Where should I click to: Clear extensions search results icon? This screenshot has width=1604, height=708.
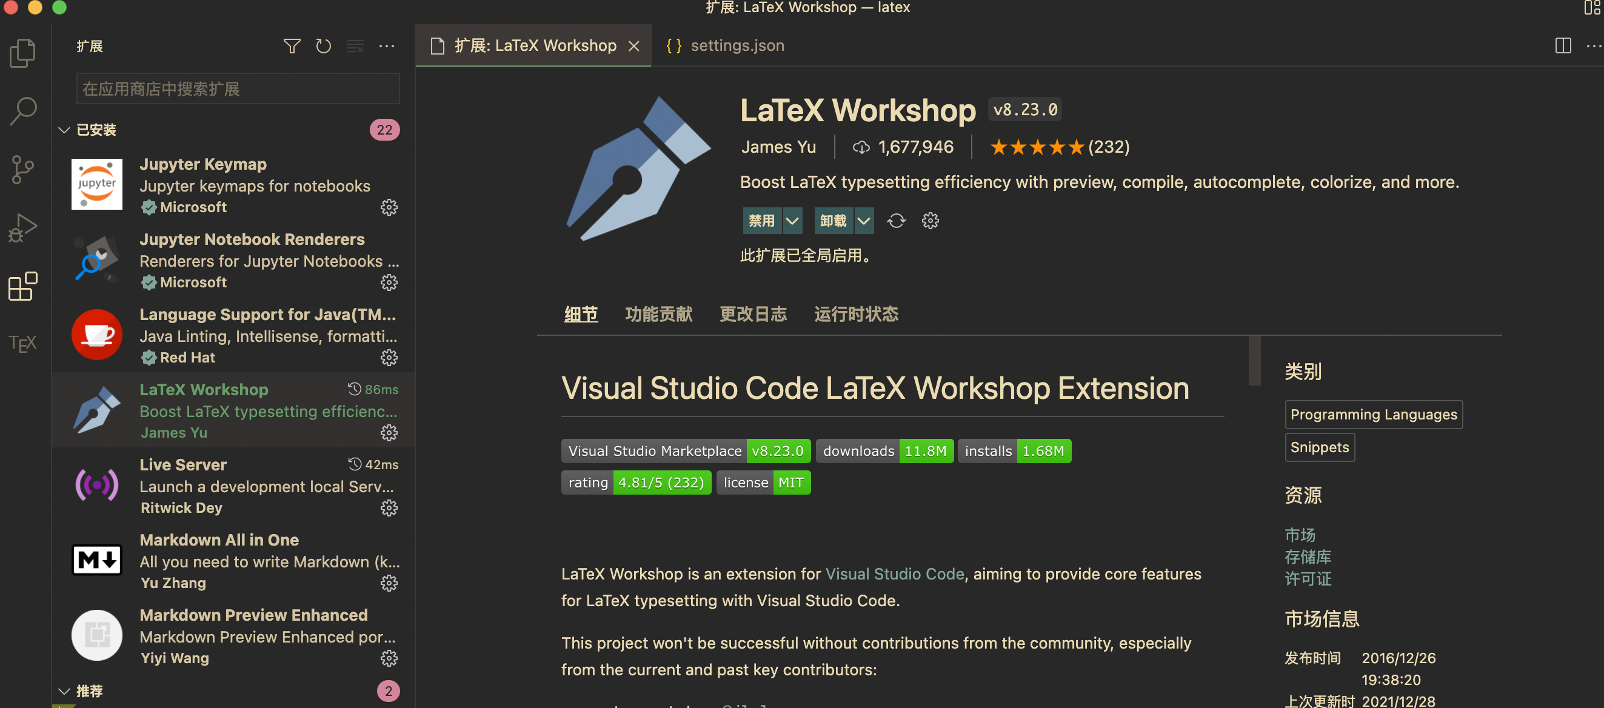click(x=355, y=46)
